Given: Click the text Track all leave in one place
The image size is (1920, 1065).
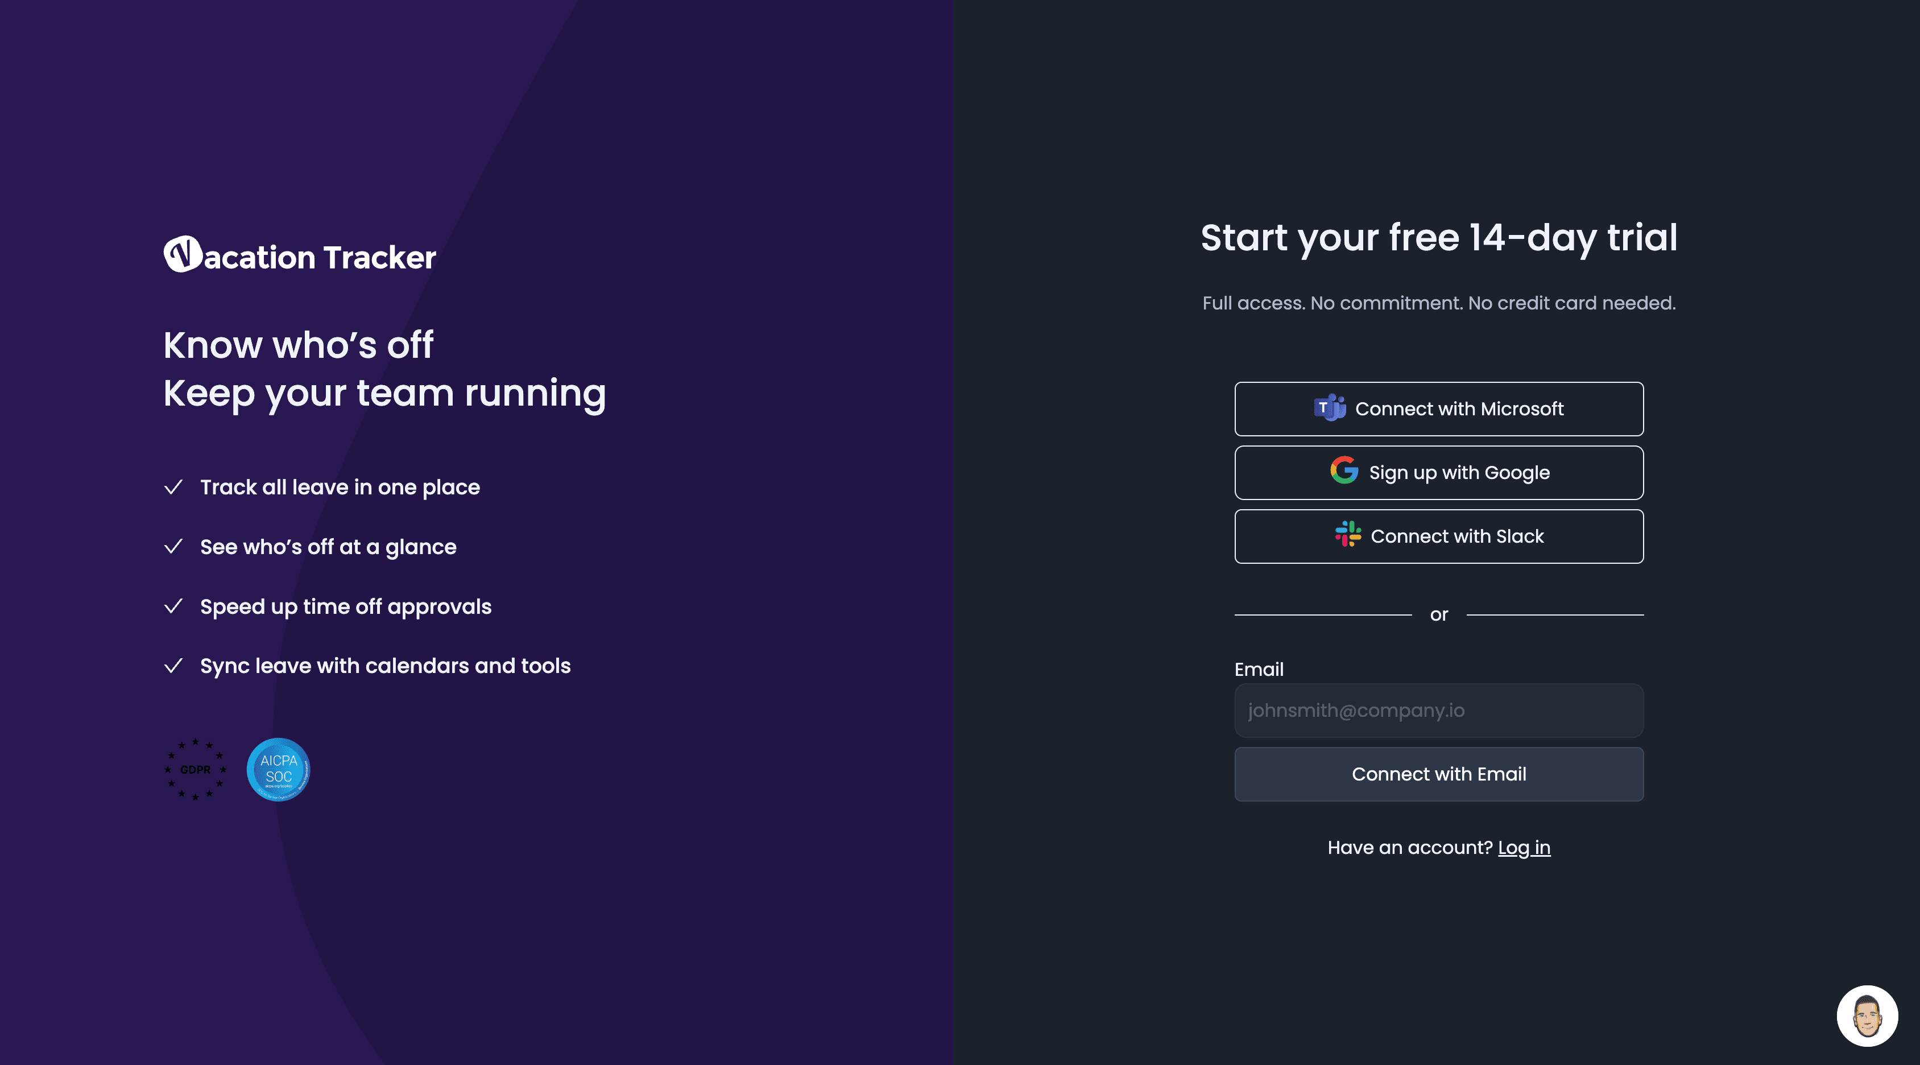Looking at the screenshot, I should [340, 488].
